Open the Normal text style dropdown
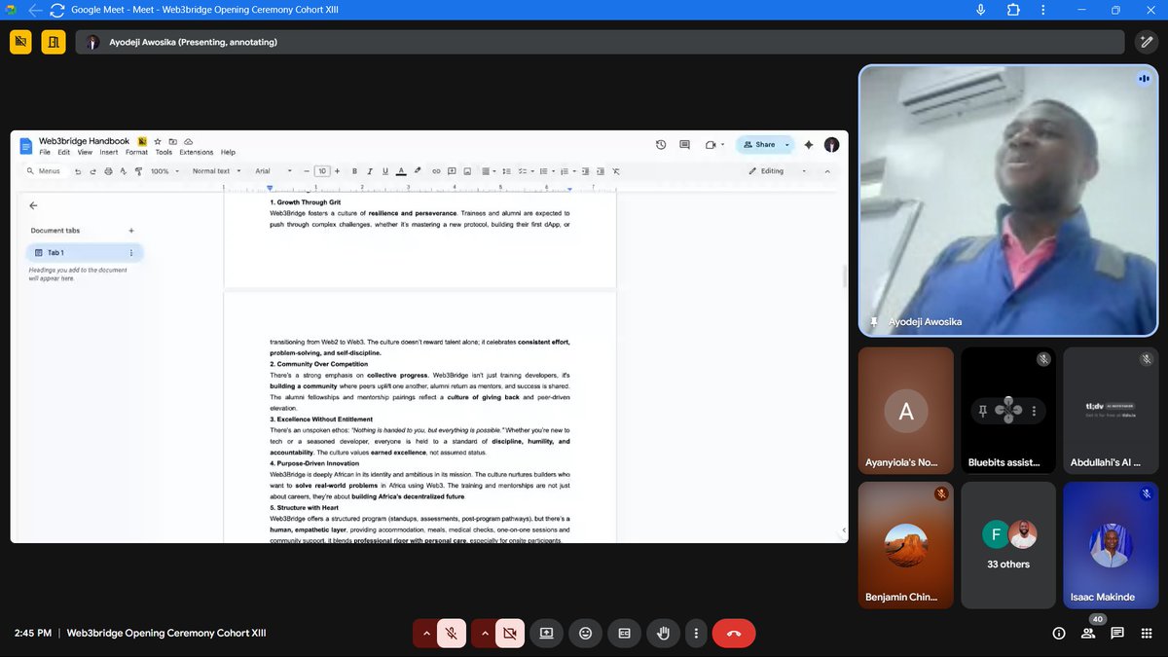Screen dimensions: 1168x657 click(216, 171)
